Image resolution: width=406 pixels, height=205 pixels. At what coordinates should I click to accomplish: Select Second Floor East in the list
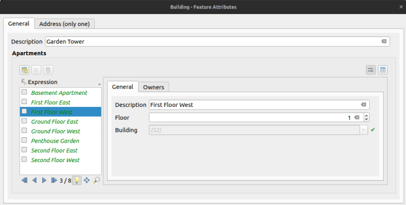[x=61, y=150]
